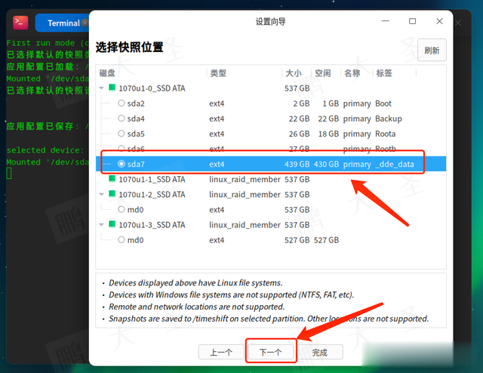This screenshot has width=483, height=373.
Task: Select the sda4 Backup partition radio button
Action: click(x=122, y=119)
